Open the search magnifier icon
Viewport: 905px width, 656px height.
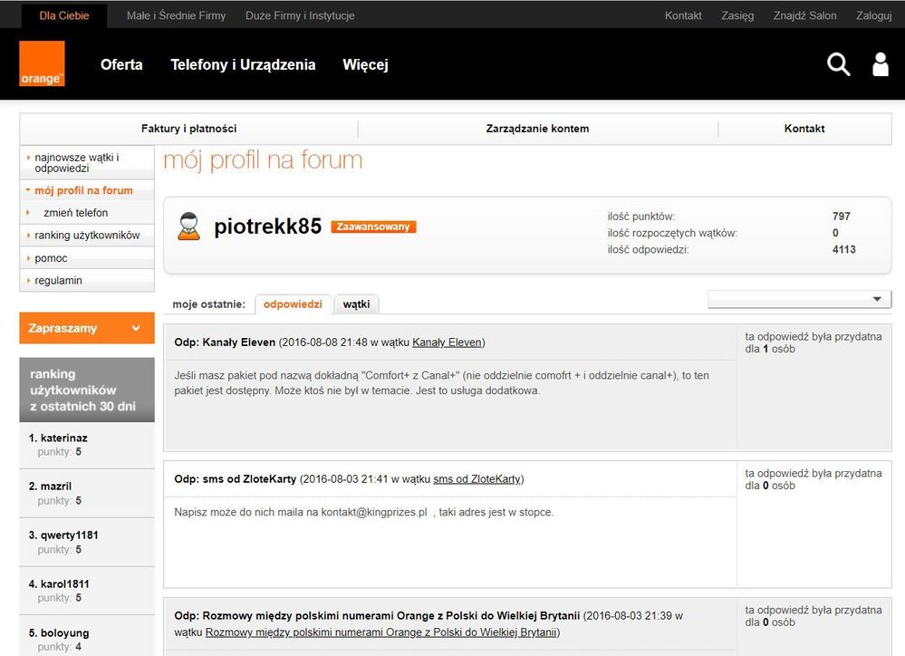click(838, 64)
